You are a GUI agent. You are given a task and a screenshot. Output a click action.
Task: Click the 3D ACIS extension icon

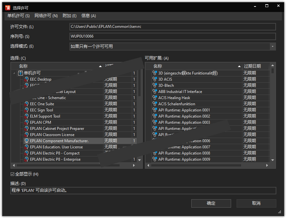(155, 79)
